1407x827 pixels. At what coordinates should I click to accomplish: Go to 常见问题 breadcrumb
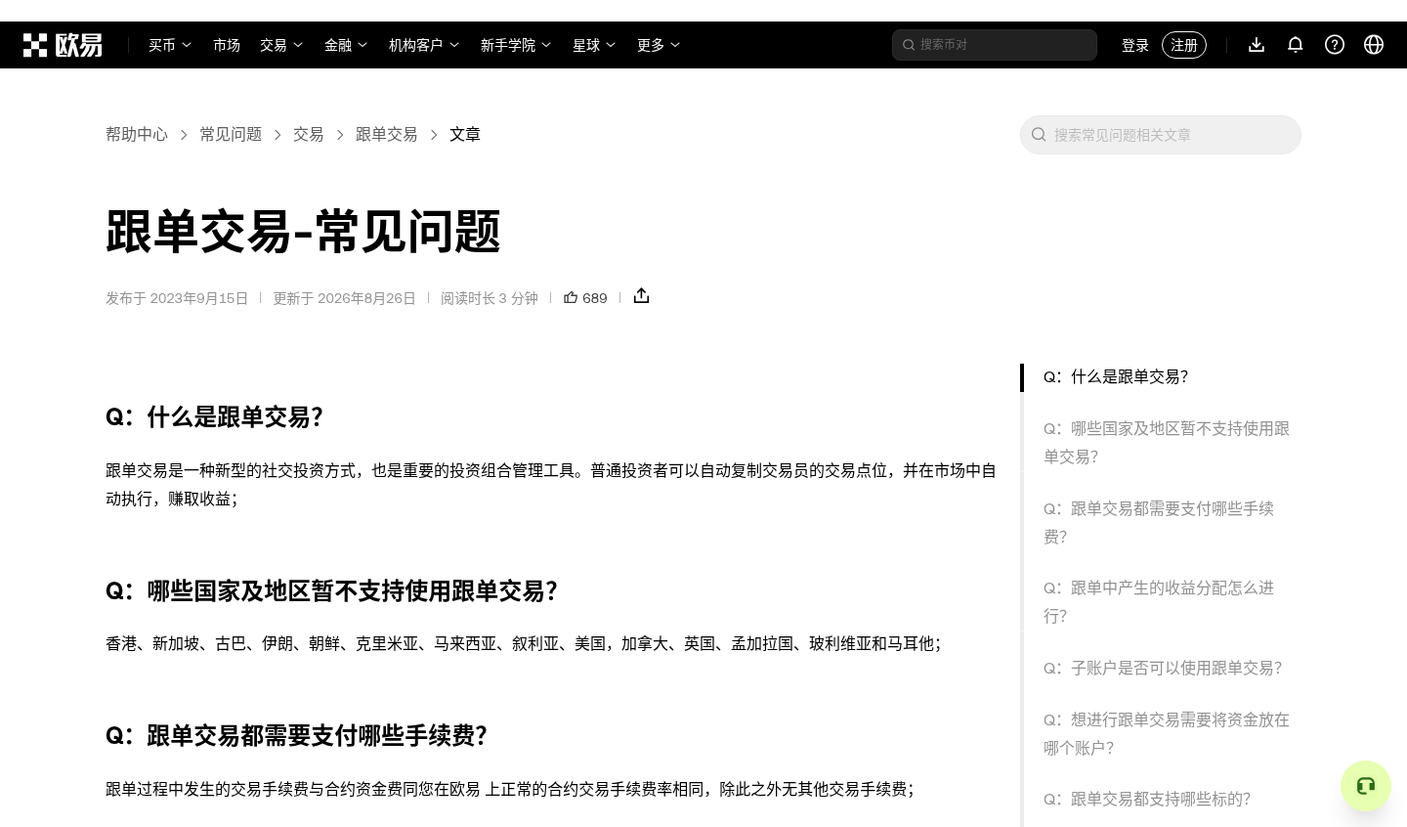pyautogui.click(x=231, y=135)
